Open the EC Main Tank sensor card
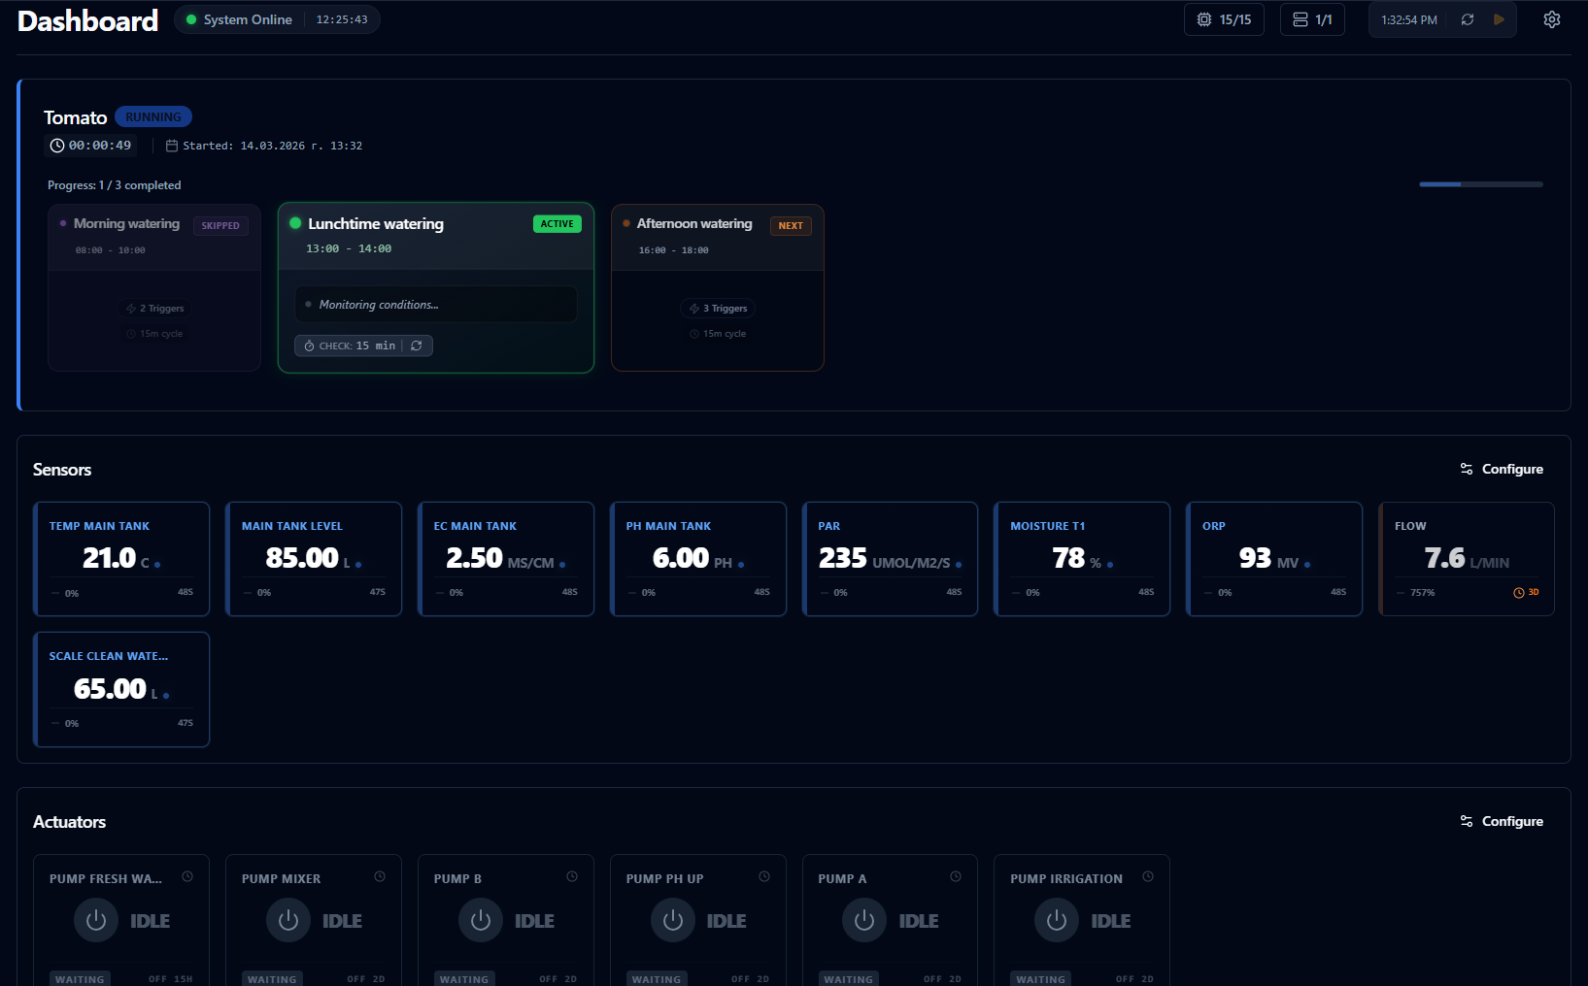The height and width of the screenshot is (986, 1588). coord(506,559)
